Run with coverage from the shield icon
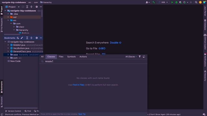 coord(180,2)
